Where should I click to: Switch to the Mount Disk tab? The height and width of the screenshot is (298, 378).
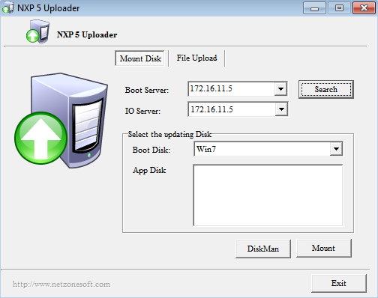(140, 58)
